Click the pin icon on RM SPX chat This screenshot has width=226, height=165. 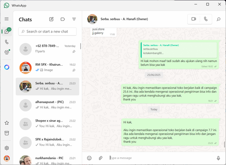pos(74,70)
